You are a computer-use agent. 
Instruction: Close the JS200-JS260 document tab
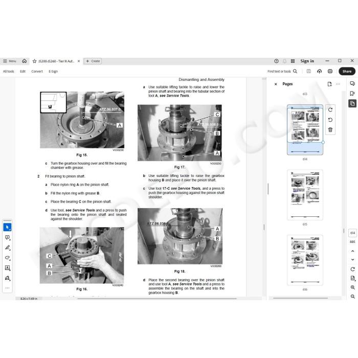[79, 61]
